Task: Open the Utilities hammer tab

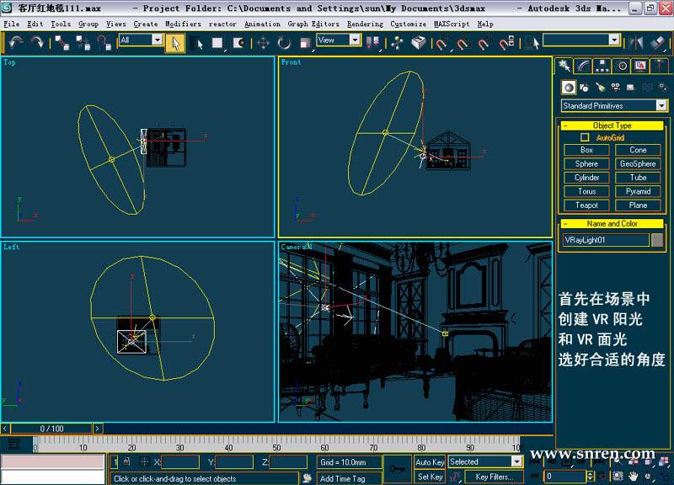Action: [659, 66]
